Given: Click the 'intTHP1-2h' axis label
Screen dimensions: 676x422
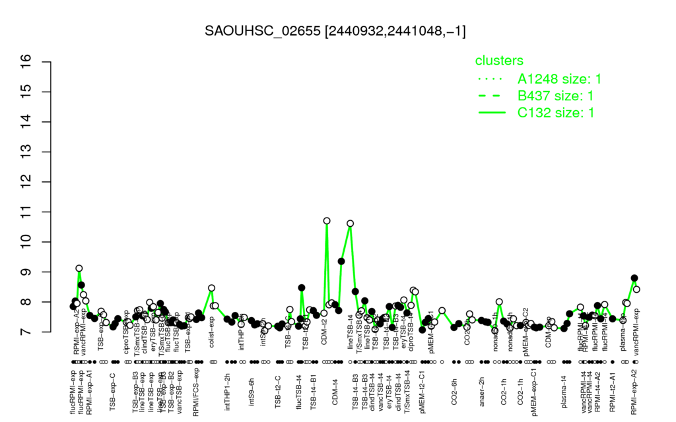Looking at the screenshot, I should (228, 392).
